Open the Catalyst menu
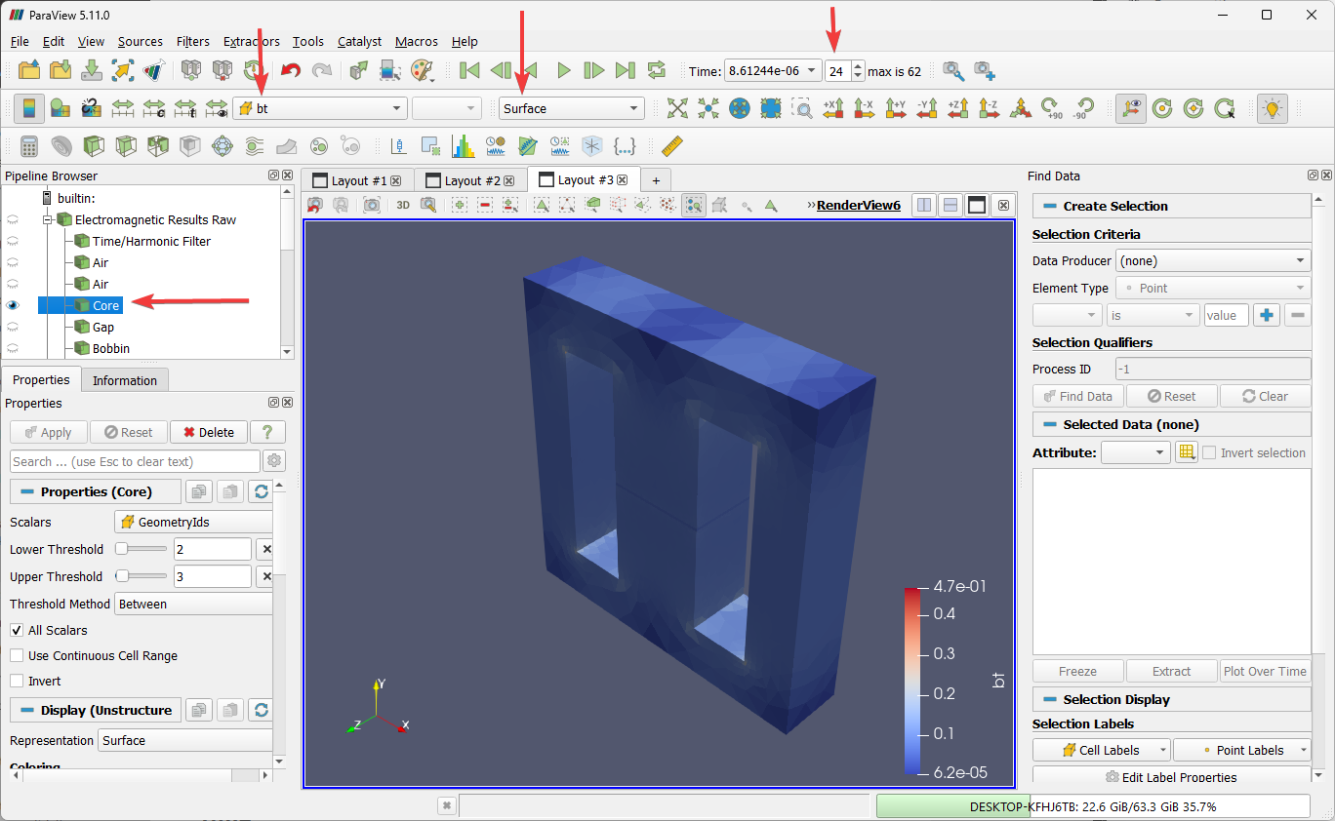The image size is (1335, 821). [x=360, y=41]
